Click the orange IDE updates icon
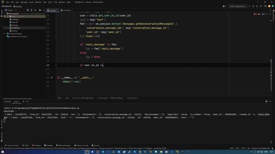This screenshot has width=275, height=154. tap(269, 6)
